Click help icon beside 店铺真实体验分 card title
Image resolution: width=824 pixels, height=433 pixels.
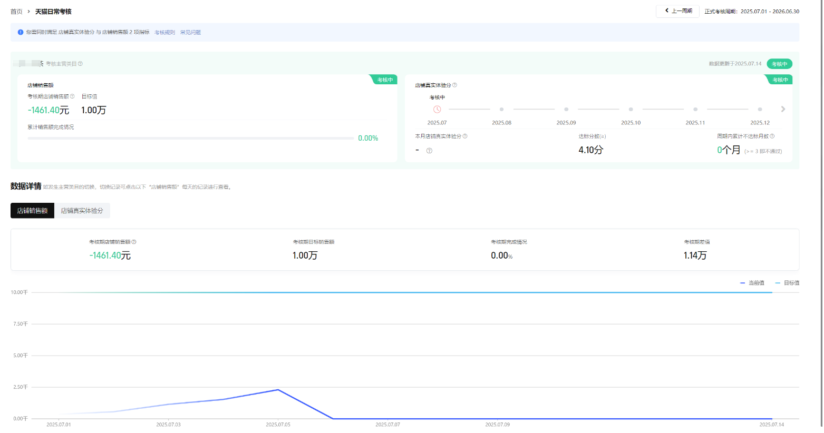[455, 85]
